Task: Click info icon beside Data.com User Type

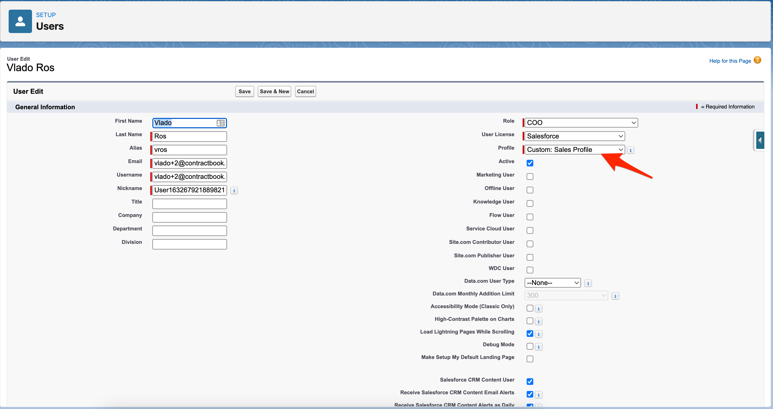Action: pyautogui.click(x=588, y=283)
